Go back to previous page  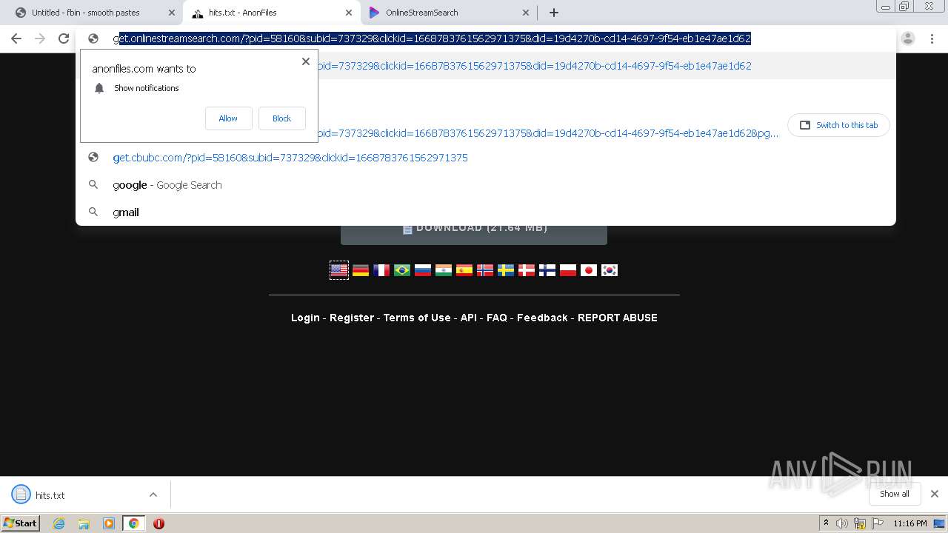[x=16, y=38]
